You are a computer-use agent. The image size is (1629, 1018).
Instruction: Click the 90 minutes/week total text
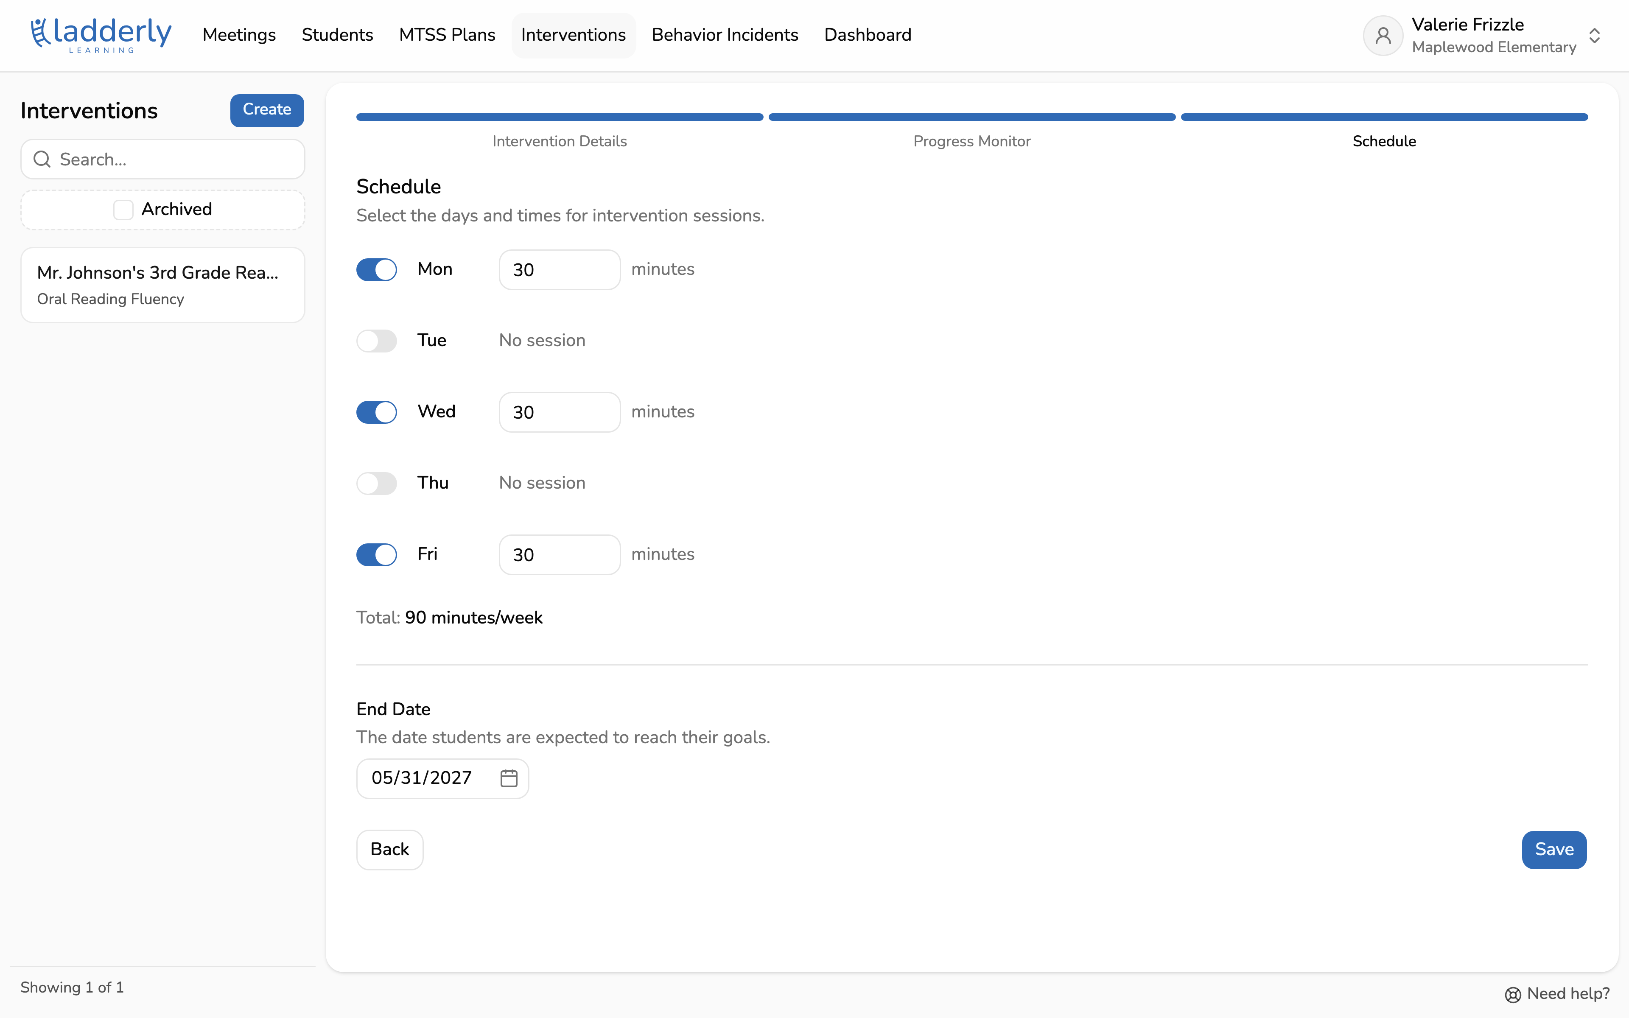(473, 618)
